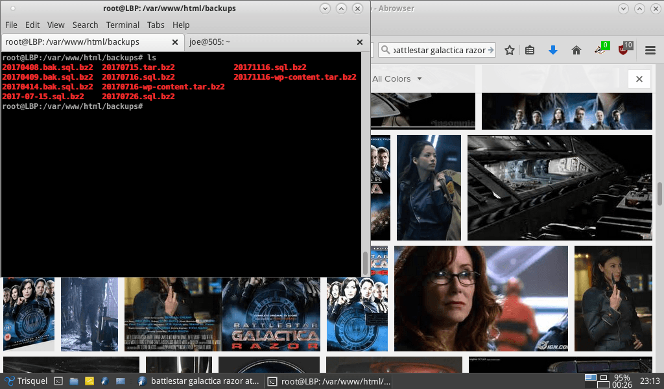The width and height of the screenshot is (664, 389).
Task: Close the root@LBP terminal tab
Action: tap(175, 42)
